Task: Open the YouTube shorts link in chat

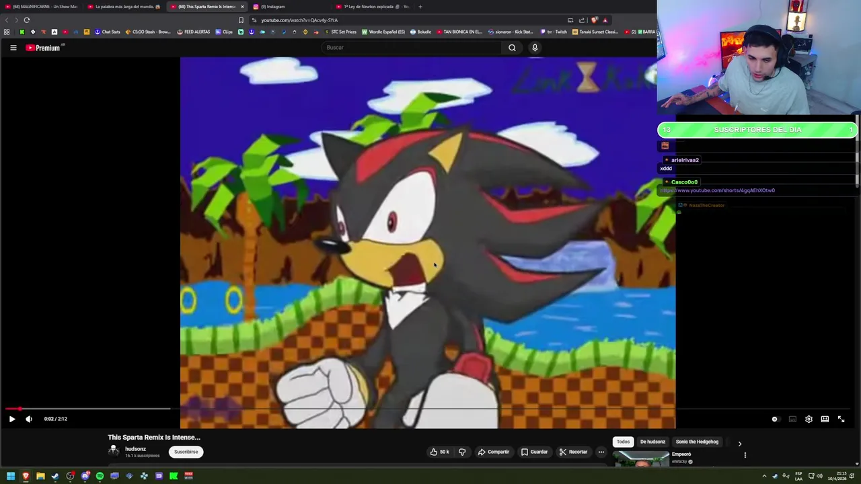Action: (x=717, y=190)
